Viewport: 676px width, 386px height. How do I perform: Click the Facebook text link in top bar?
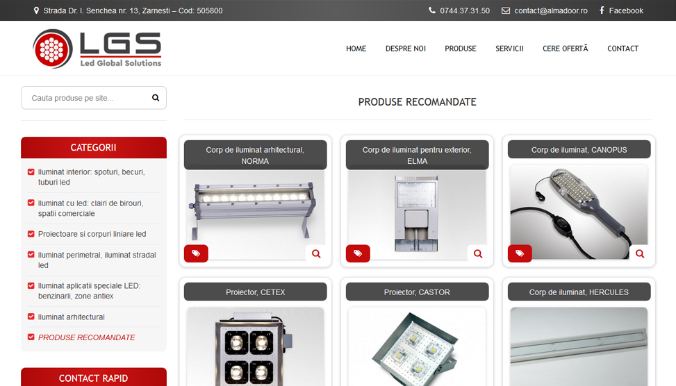(x=626, y=10)
